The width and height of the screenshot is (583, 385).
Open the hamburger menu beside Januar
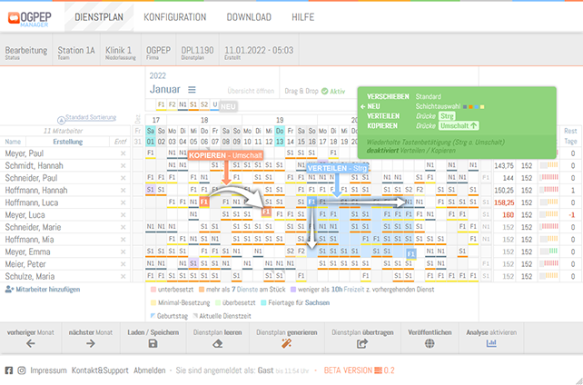(192, 90)
